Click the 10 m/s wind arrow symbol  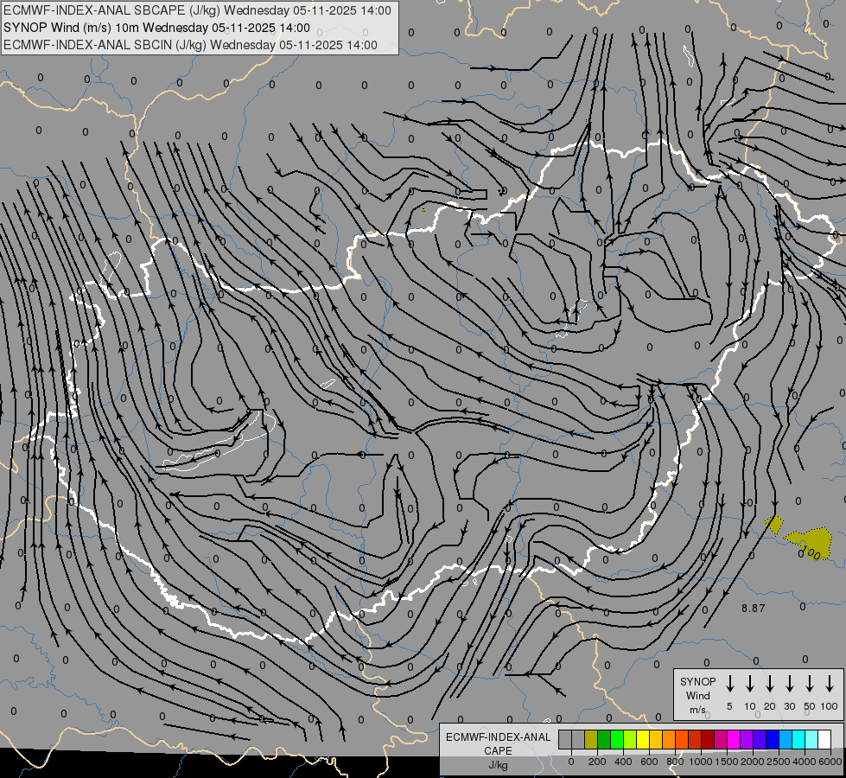[x=749, y=684]
